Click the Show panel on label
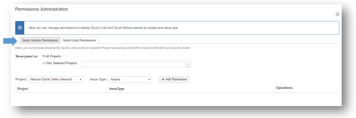The height and width of the screenshot is (118, 356). point(26,57)
